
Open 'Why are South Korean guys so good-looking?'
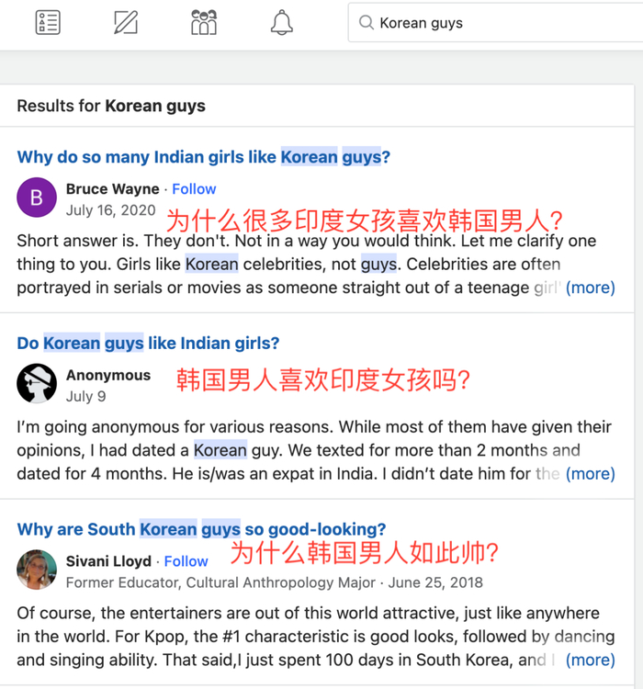click(x=201, y=529)
